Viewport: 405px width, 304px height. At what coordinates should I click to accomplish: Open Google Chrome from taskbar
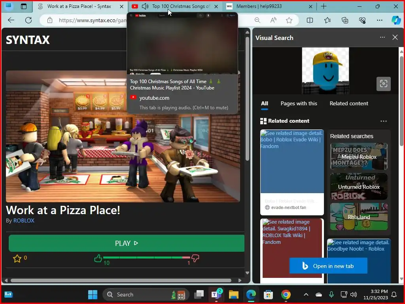(286, 294)
